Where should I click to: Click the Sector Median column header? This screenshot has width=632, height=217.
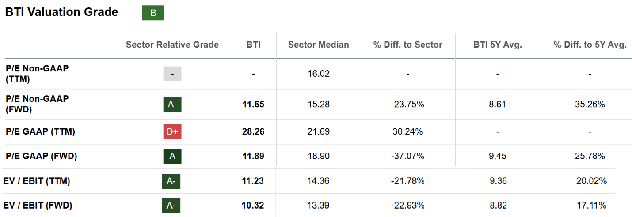[x=319, y=45]
